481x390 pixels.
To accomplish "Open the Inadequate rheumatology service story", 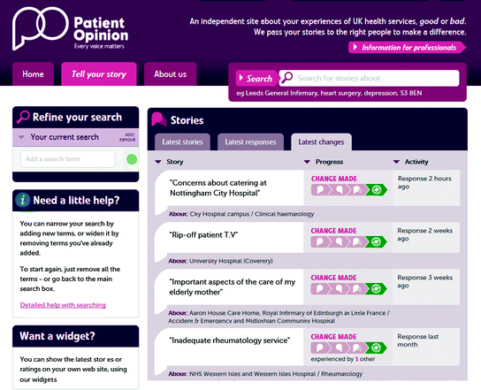I will coord(230,340).
